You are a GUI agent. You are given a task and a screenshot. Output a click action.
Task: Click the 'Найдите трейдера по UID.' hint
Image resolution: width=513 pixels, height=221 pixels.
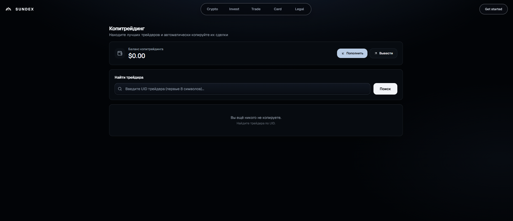coord(256,123)
